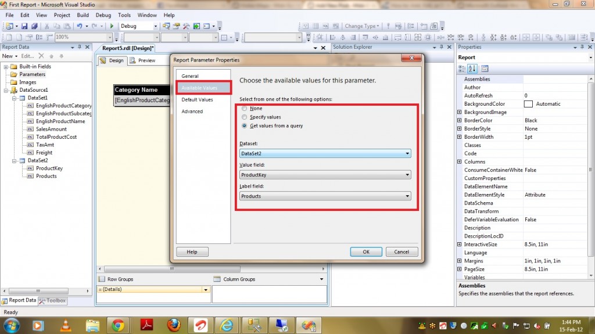Open the Dataset dropdown showing DataSet2

click(x=325, y=154)
